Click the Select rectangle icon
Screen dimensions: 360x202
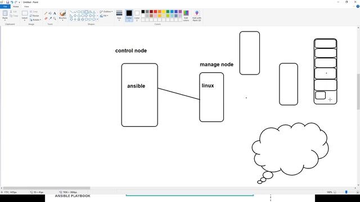[25, 13]
